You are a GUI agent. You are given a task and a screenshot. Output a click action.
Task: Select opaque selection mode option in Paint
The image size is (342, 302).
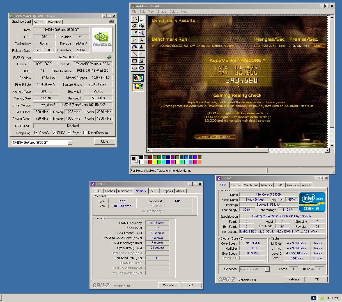click(138, 78)
